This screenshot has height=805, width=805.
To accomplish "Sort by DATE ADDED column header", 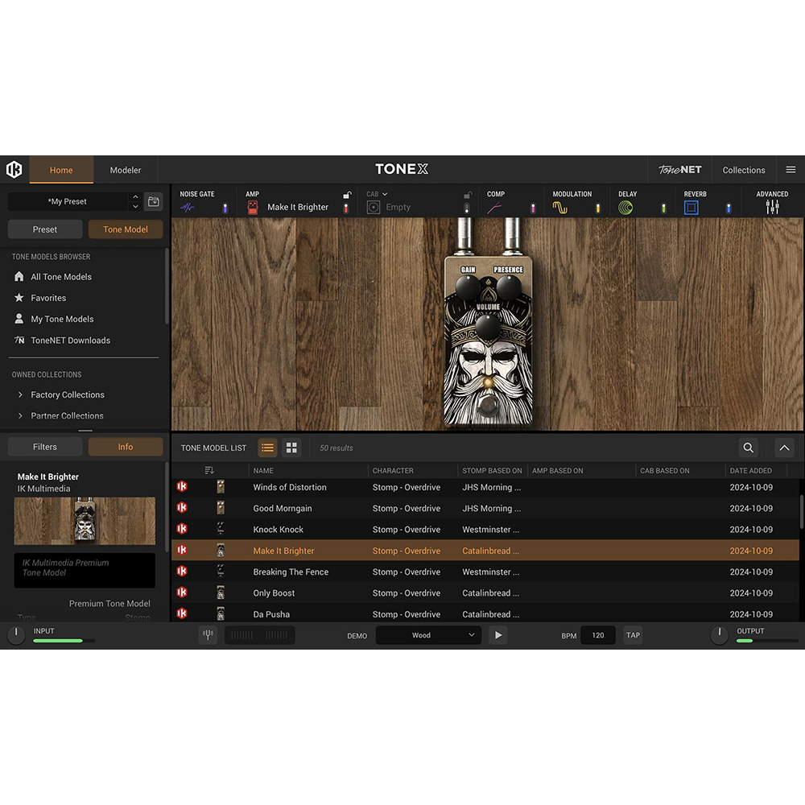I will tap(750, 470).
